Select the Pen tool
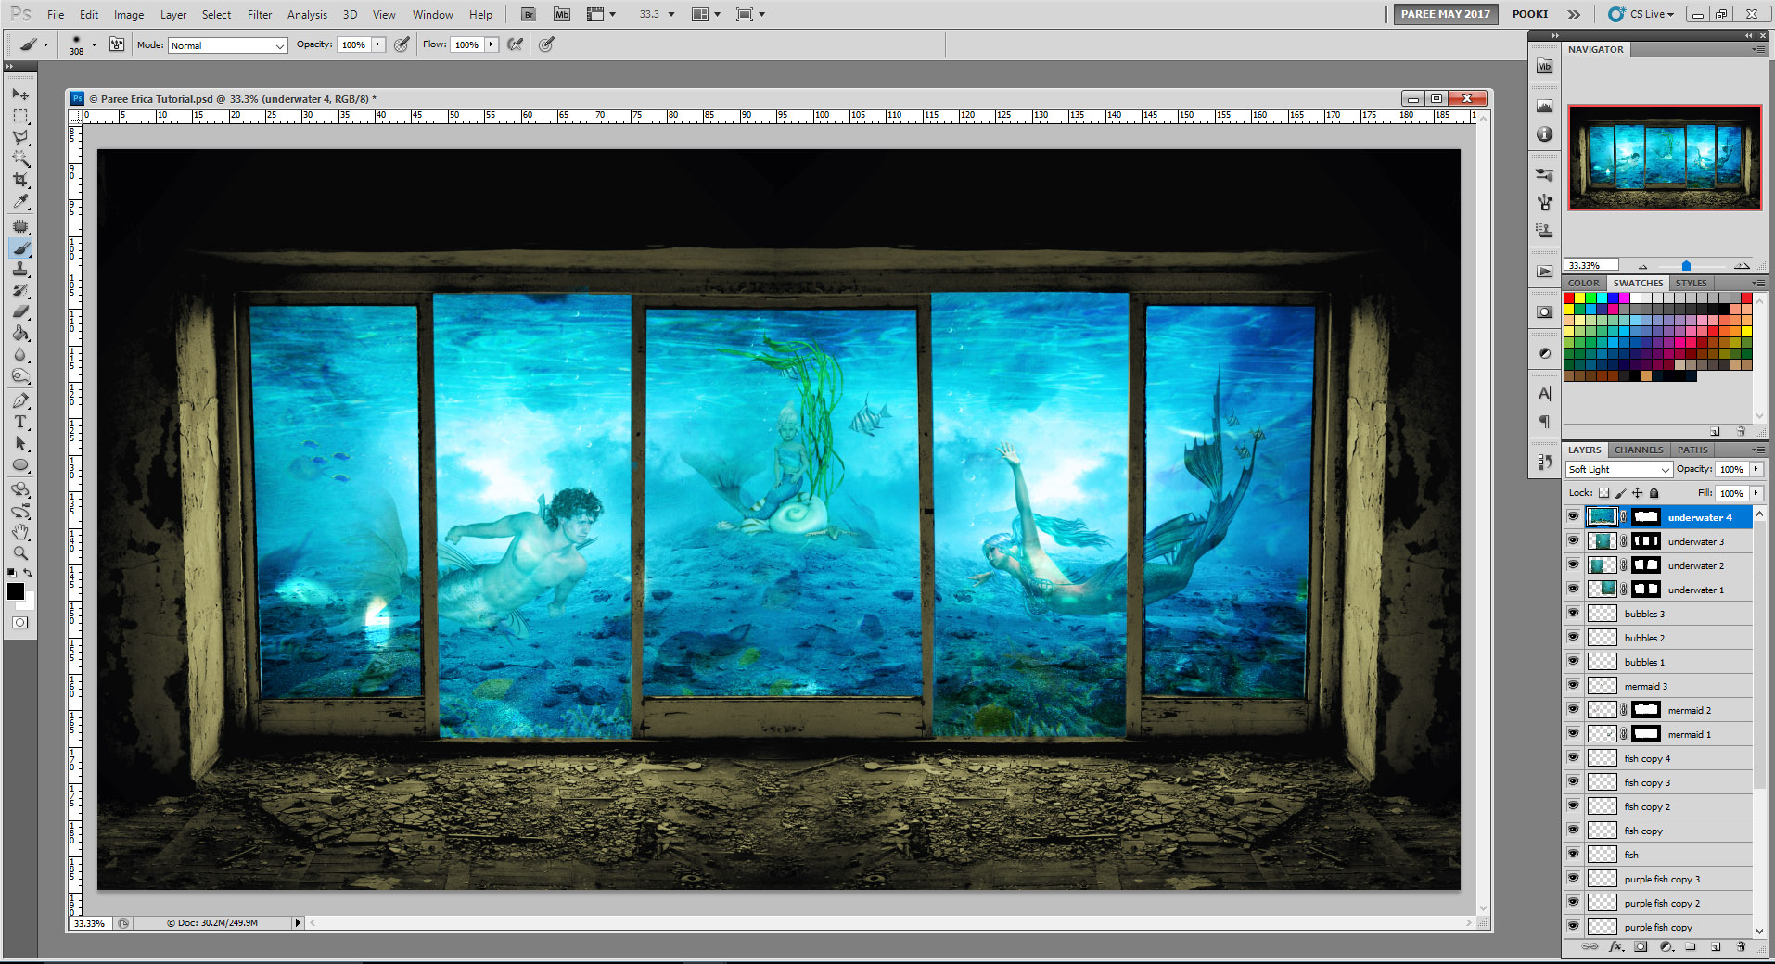This screenshot has width=1775, height=964. pos(19,400)
